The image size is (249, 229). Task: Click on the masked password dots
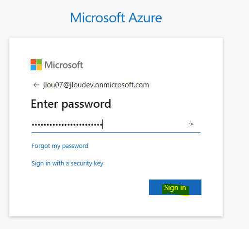click(67, 125)
